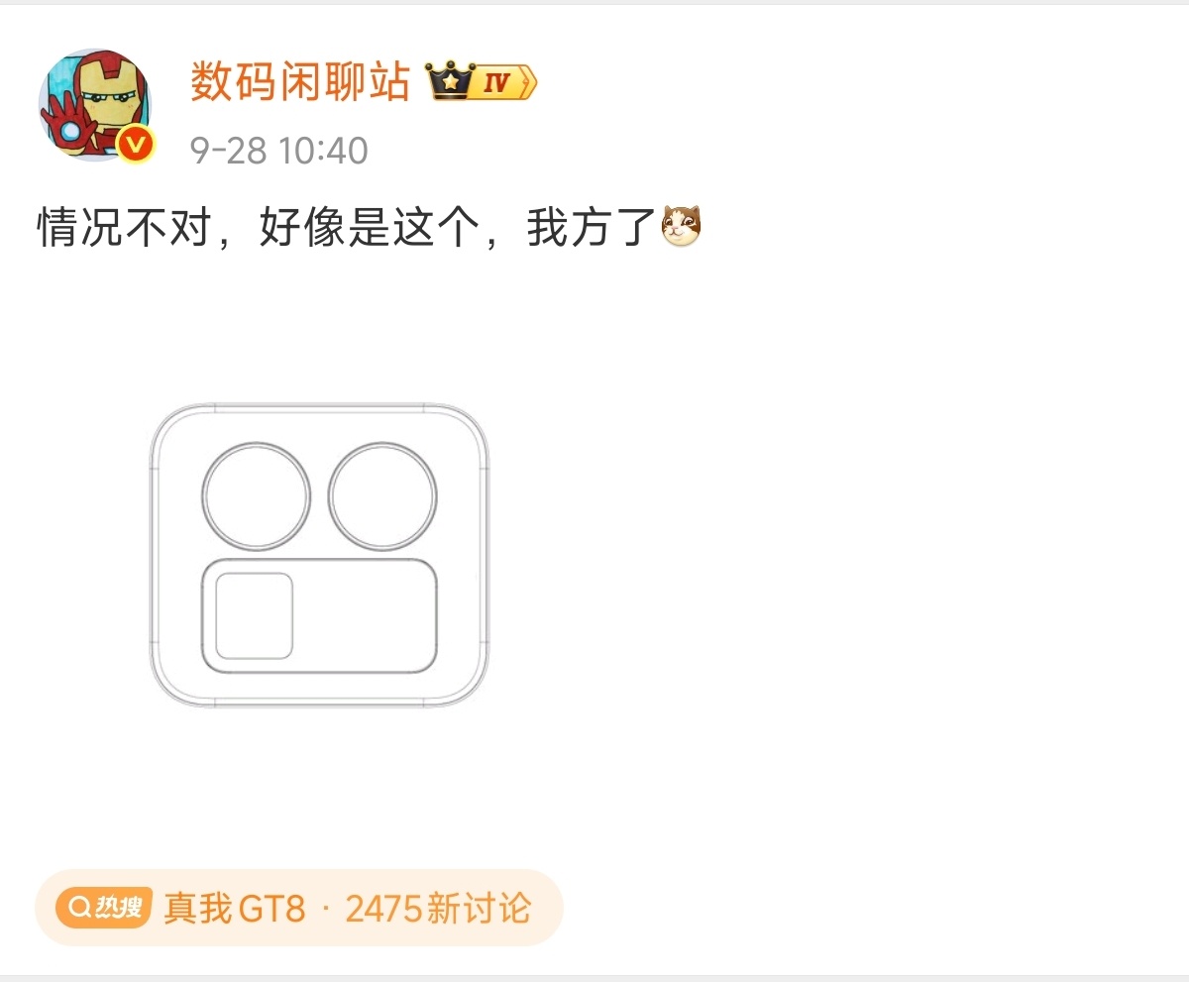Click the cat emoji after the post text

tap(681, 226)
